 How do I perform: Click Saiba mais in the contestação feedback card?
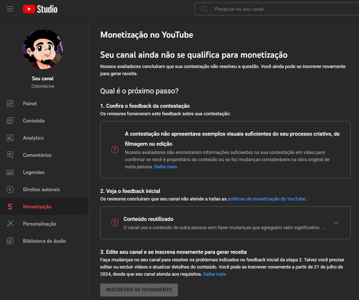(x=166, y=166)
